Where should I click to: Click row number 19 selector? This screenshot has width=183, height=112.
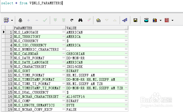(x=9, y=109)
